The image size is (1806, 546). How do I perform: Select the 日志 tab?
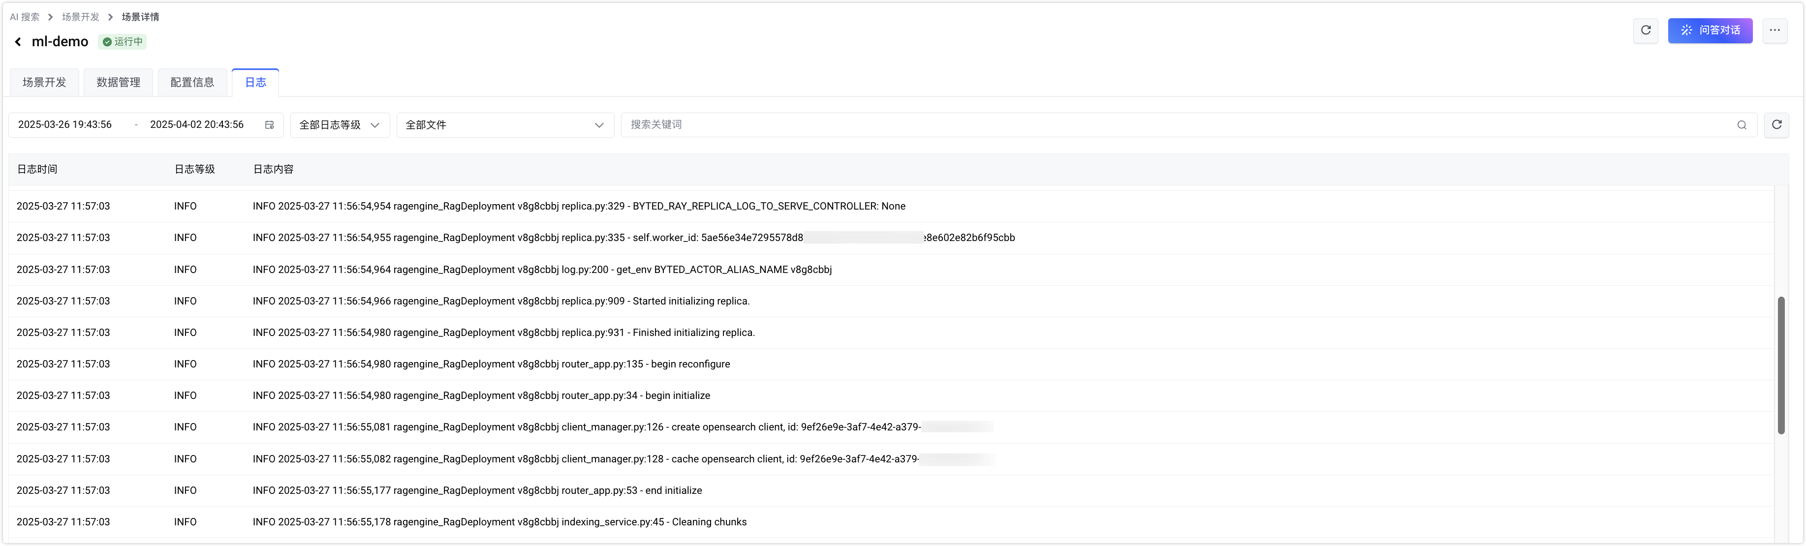(x=255, y=82)
